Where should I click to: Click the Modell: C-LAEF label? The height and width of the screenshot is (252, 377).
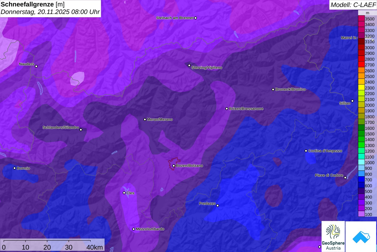(x=353, y=5)
